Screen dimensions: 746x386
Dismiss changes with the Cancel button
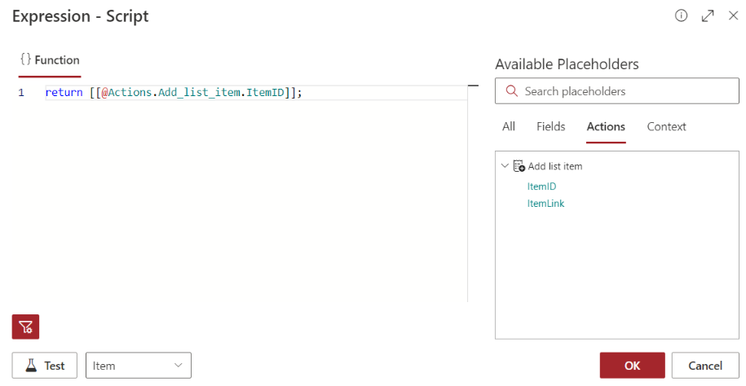point(705,365)
